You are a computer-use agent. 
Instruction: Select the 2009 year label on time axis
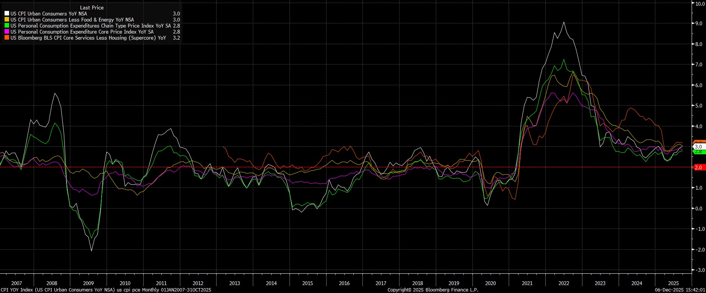tap(88, 283)
